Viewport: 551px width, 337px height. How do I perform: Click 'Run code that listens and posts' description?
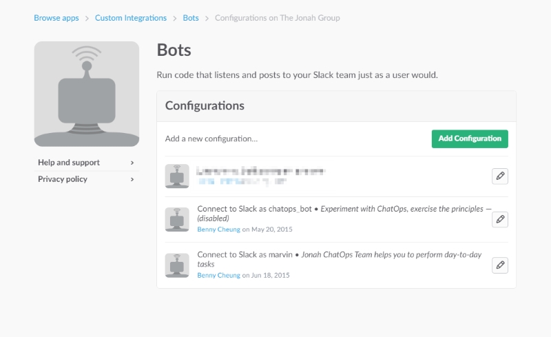297,75
